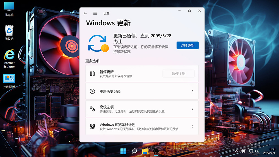The width and height of the screenshot is (279, 157).
Task: Click the gears icon beside 高级选项
Action: (92, 109)
